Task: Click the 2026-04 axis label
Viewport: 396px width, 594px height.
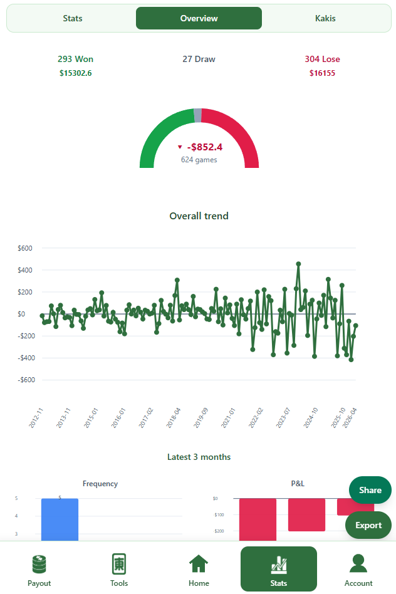Action: point(350,418)
